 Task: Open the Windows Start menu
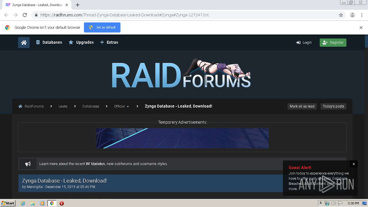tap(8, 203)
